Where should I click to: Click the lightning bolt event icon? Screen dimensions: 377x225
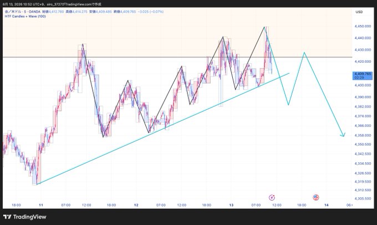272,198
